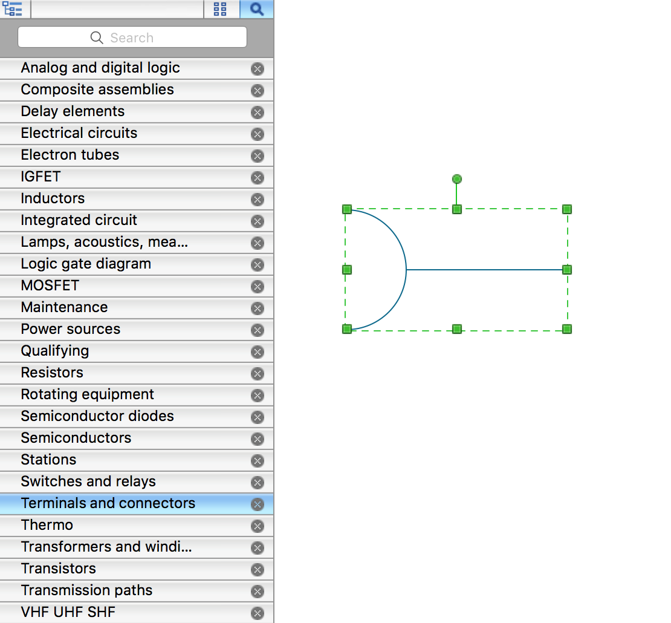The width and height of the screenshot is (671, 623).
Task: Select Logic gate diagram library
Action: (x=137, y=264)
